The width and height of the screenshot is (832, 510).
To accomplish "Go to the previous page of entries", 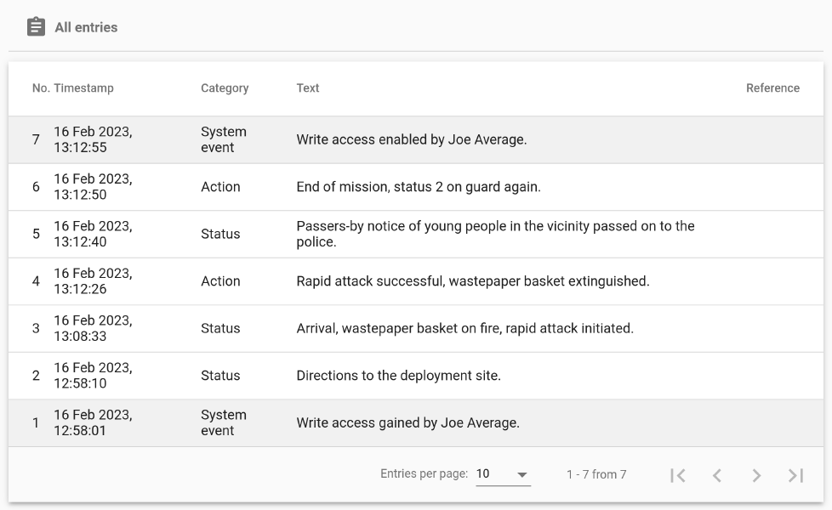I will tap(716, 475).
